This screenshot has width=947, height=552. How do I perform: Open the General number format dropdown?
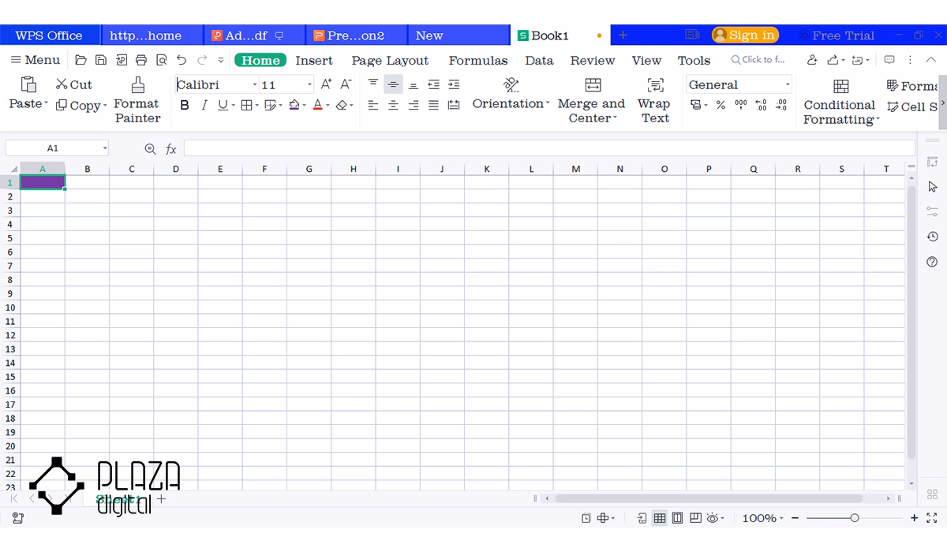point(788,84)
